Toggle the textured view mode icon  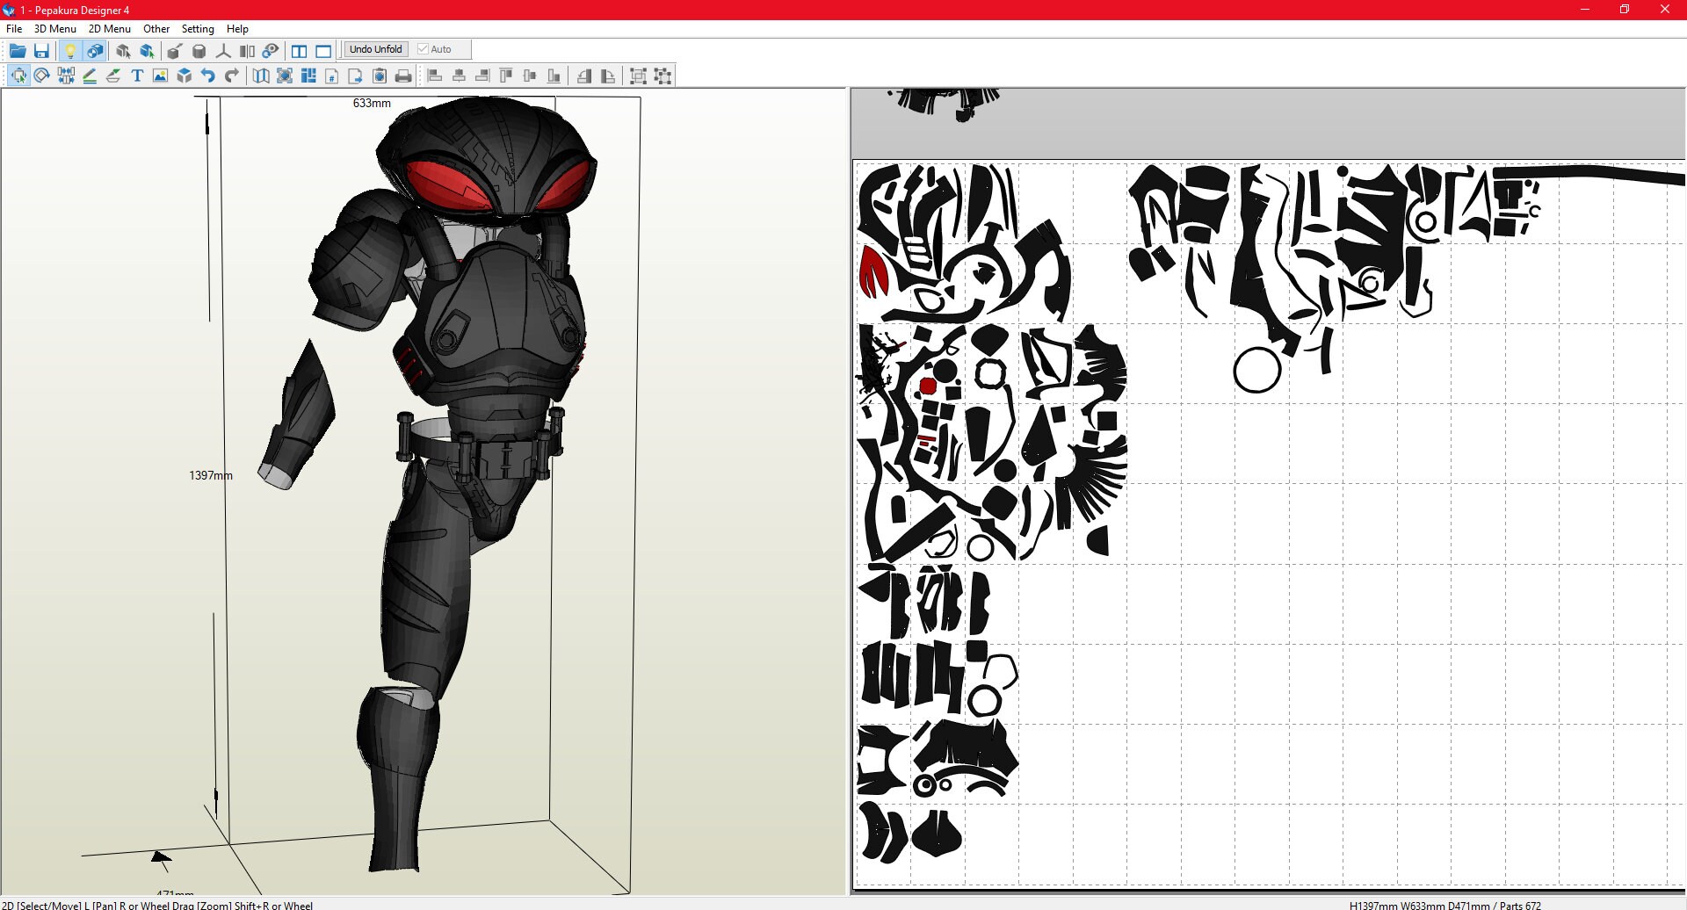click(x=95, y=51)
